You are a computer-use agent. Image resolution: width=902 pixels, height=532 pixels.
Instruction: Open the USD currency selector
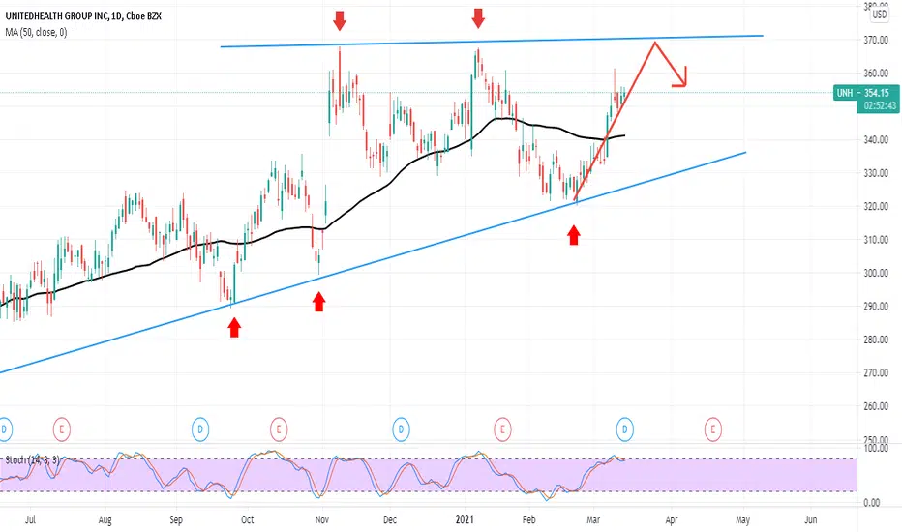880,15
